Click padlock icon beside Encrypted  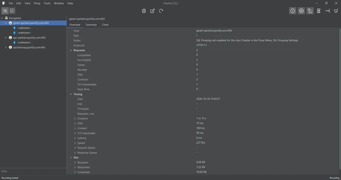click(6, 18)
